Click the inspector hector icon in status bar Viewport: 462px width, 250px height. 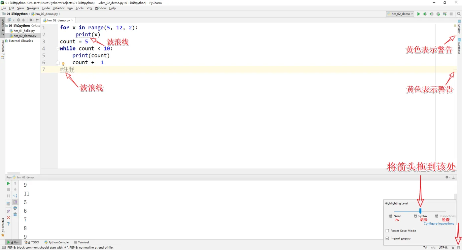(x=458, y=247)
